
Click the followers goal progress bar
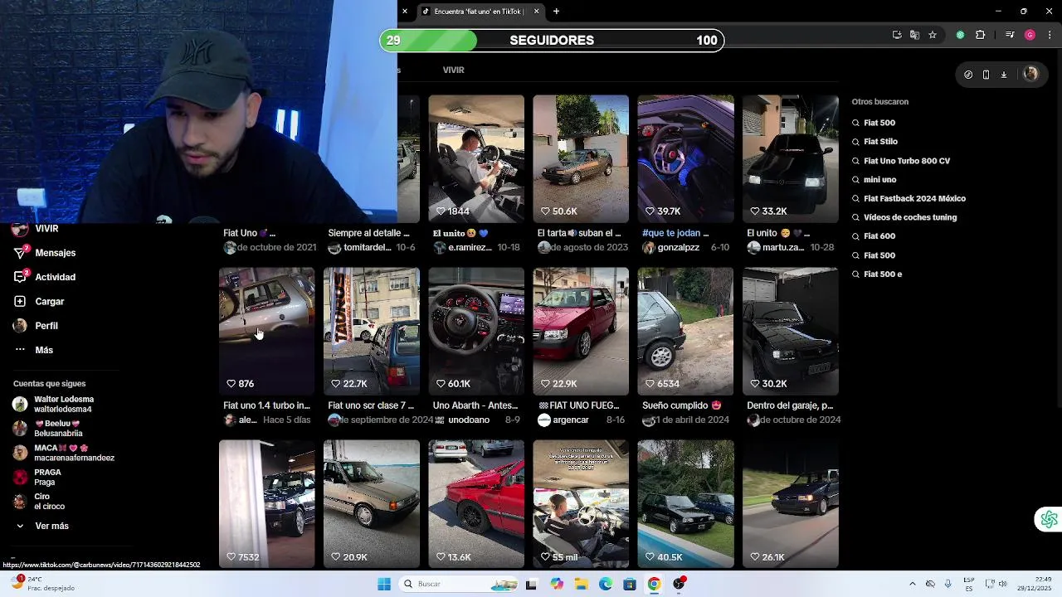(x=552, y=41)
